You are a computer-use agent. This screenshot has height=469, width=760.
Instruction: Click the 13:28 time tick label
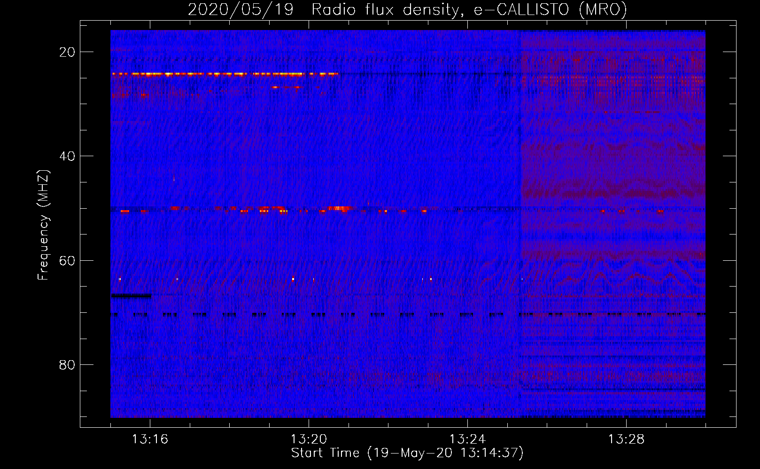pos(626,439)
